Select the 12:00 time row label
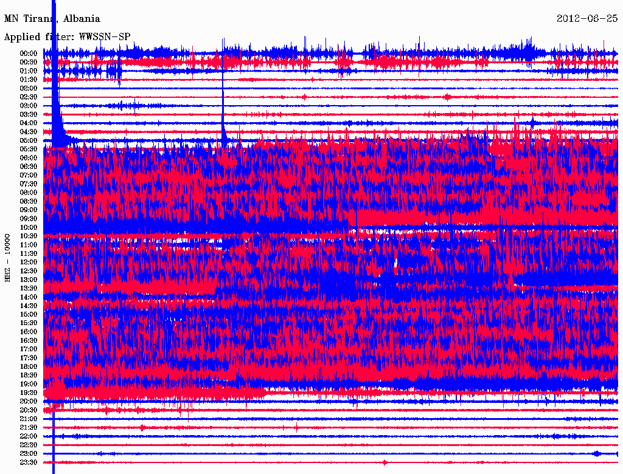Viewport: 623px width, 474px height. tap(29, 262)
